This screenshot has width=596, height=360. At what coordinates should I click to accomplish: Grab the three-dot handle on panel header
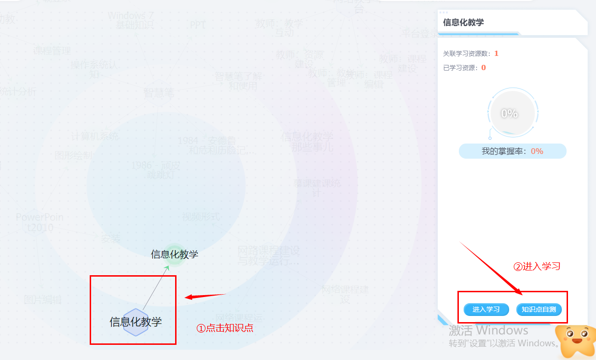(x=444, y=12)
